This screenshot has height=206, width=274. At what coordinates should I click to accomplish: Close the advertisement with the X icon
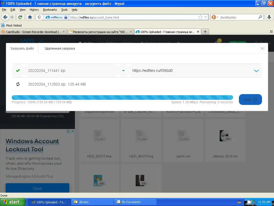73,131
